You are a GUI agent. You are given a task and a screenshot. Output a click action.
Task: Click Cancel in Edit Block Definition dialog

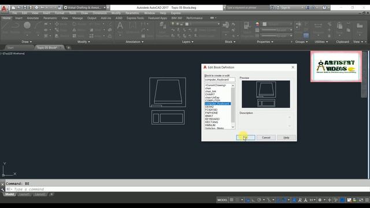tap(266, 138)
